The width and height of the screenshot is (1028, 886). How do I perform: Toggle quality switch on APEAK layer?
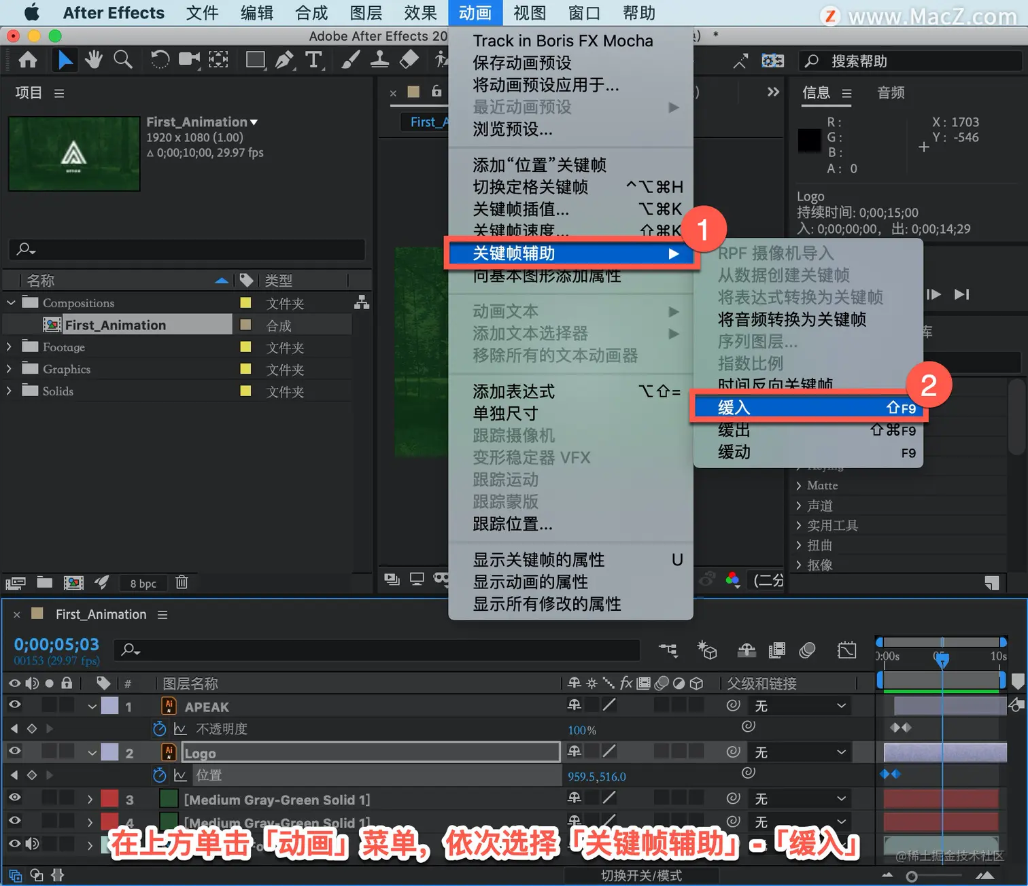609,705
